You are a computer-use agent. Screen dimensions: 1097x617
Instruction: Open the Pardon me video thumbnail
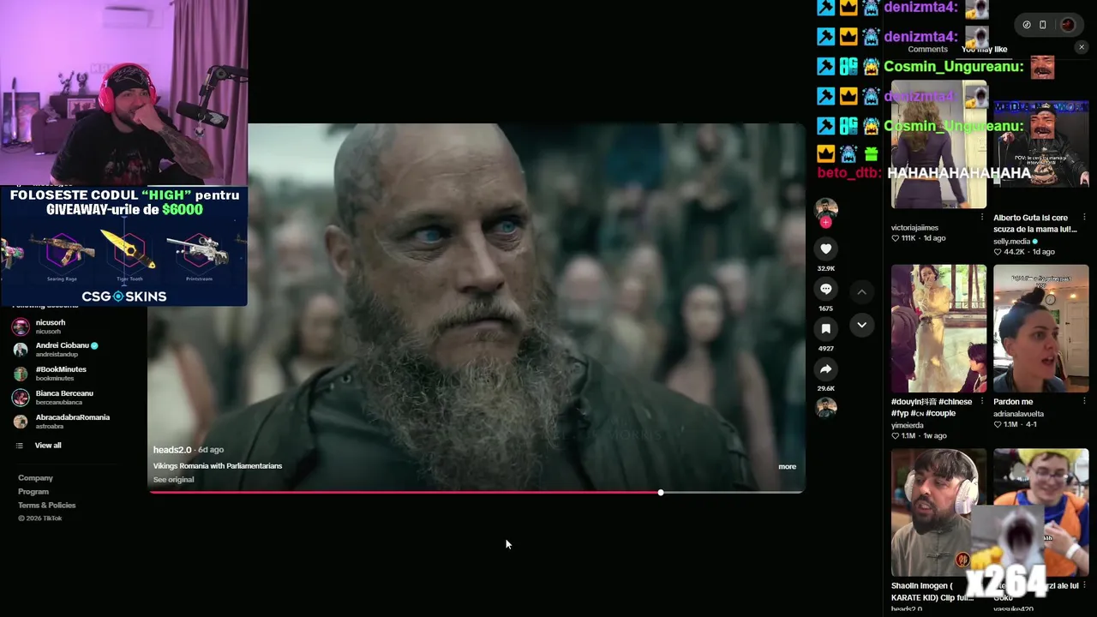coord(1041,328)
